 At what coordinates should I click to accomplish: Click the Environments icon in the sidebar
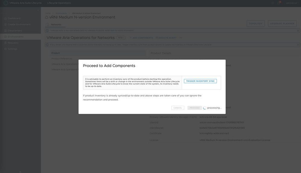(x=5, y=37)
